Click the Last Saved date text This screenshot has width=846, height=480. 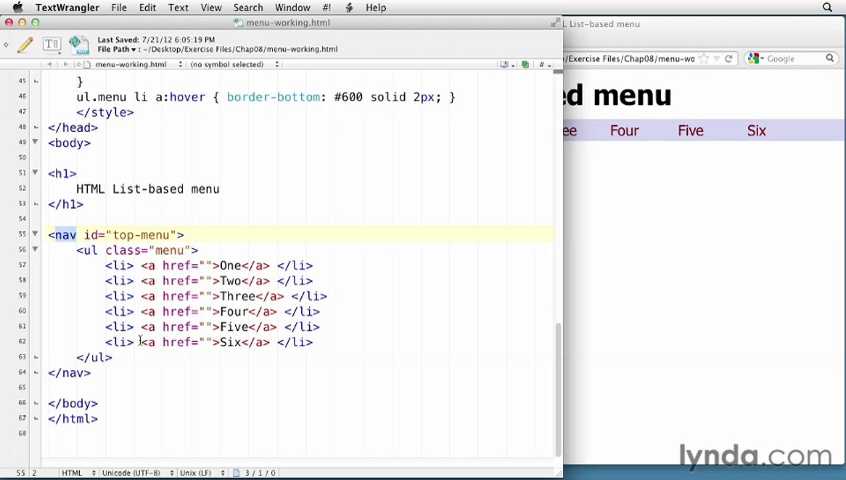click(156, 40)
